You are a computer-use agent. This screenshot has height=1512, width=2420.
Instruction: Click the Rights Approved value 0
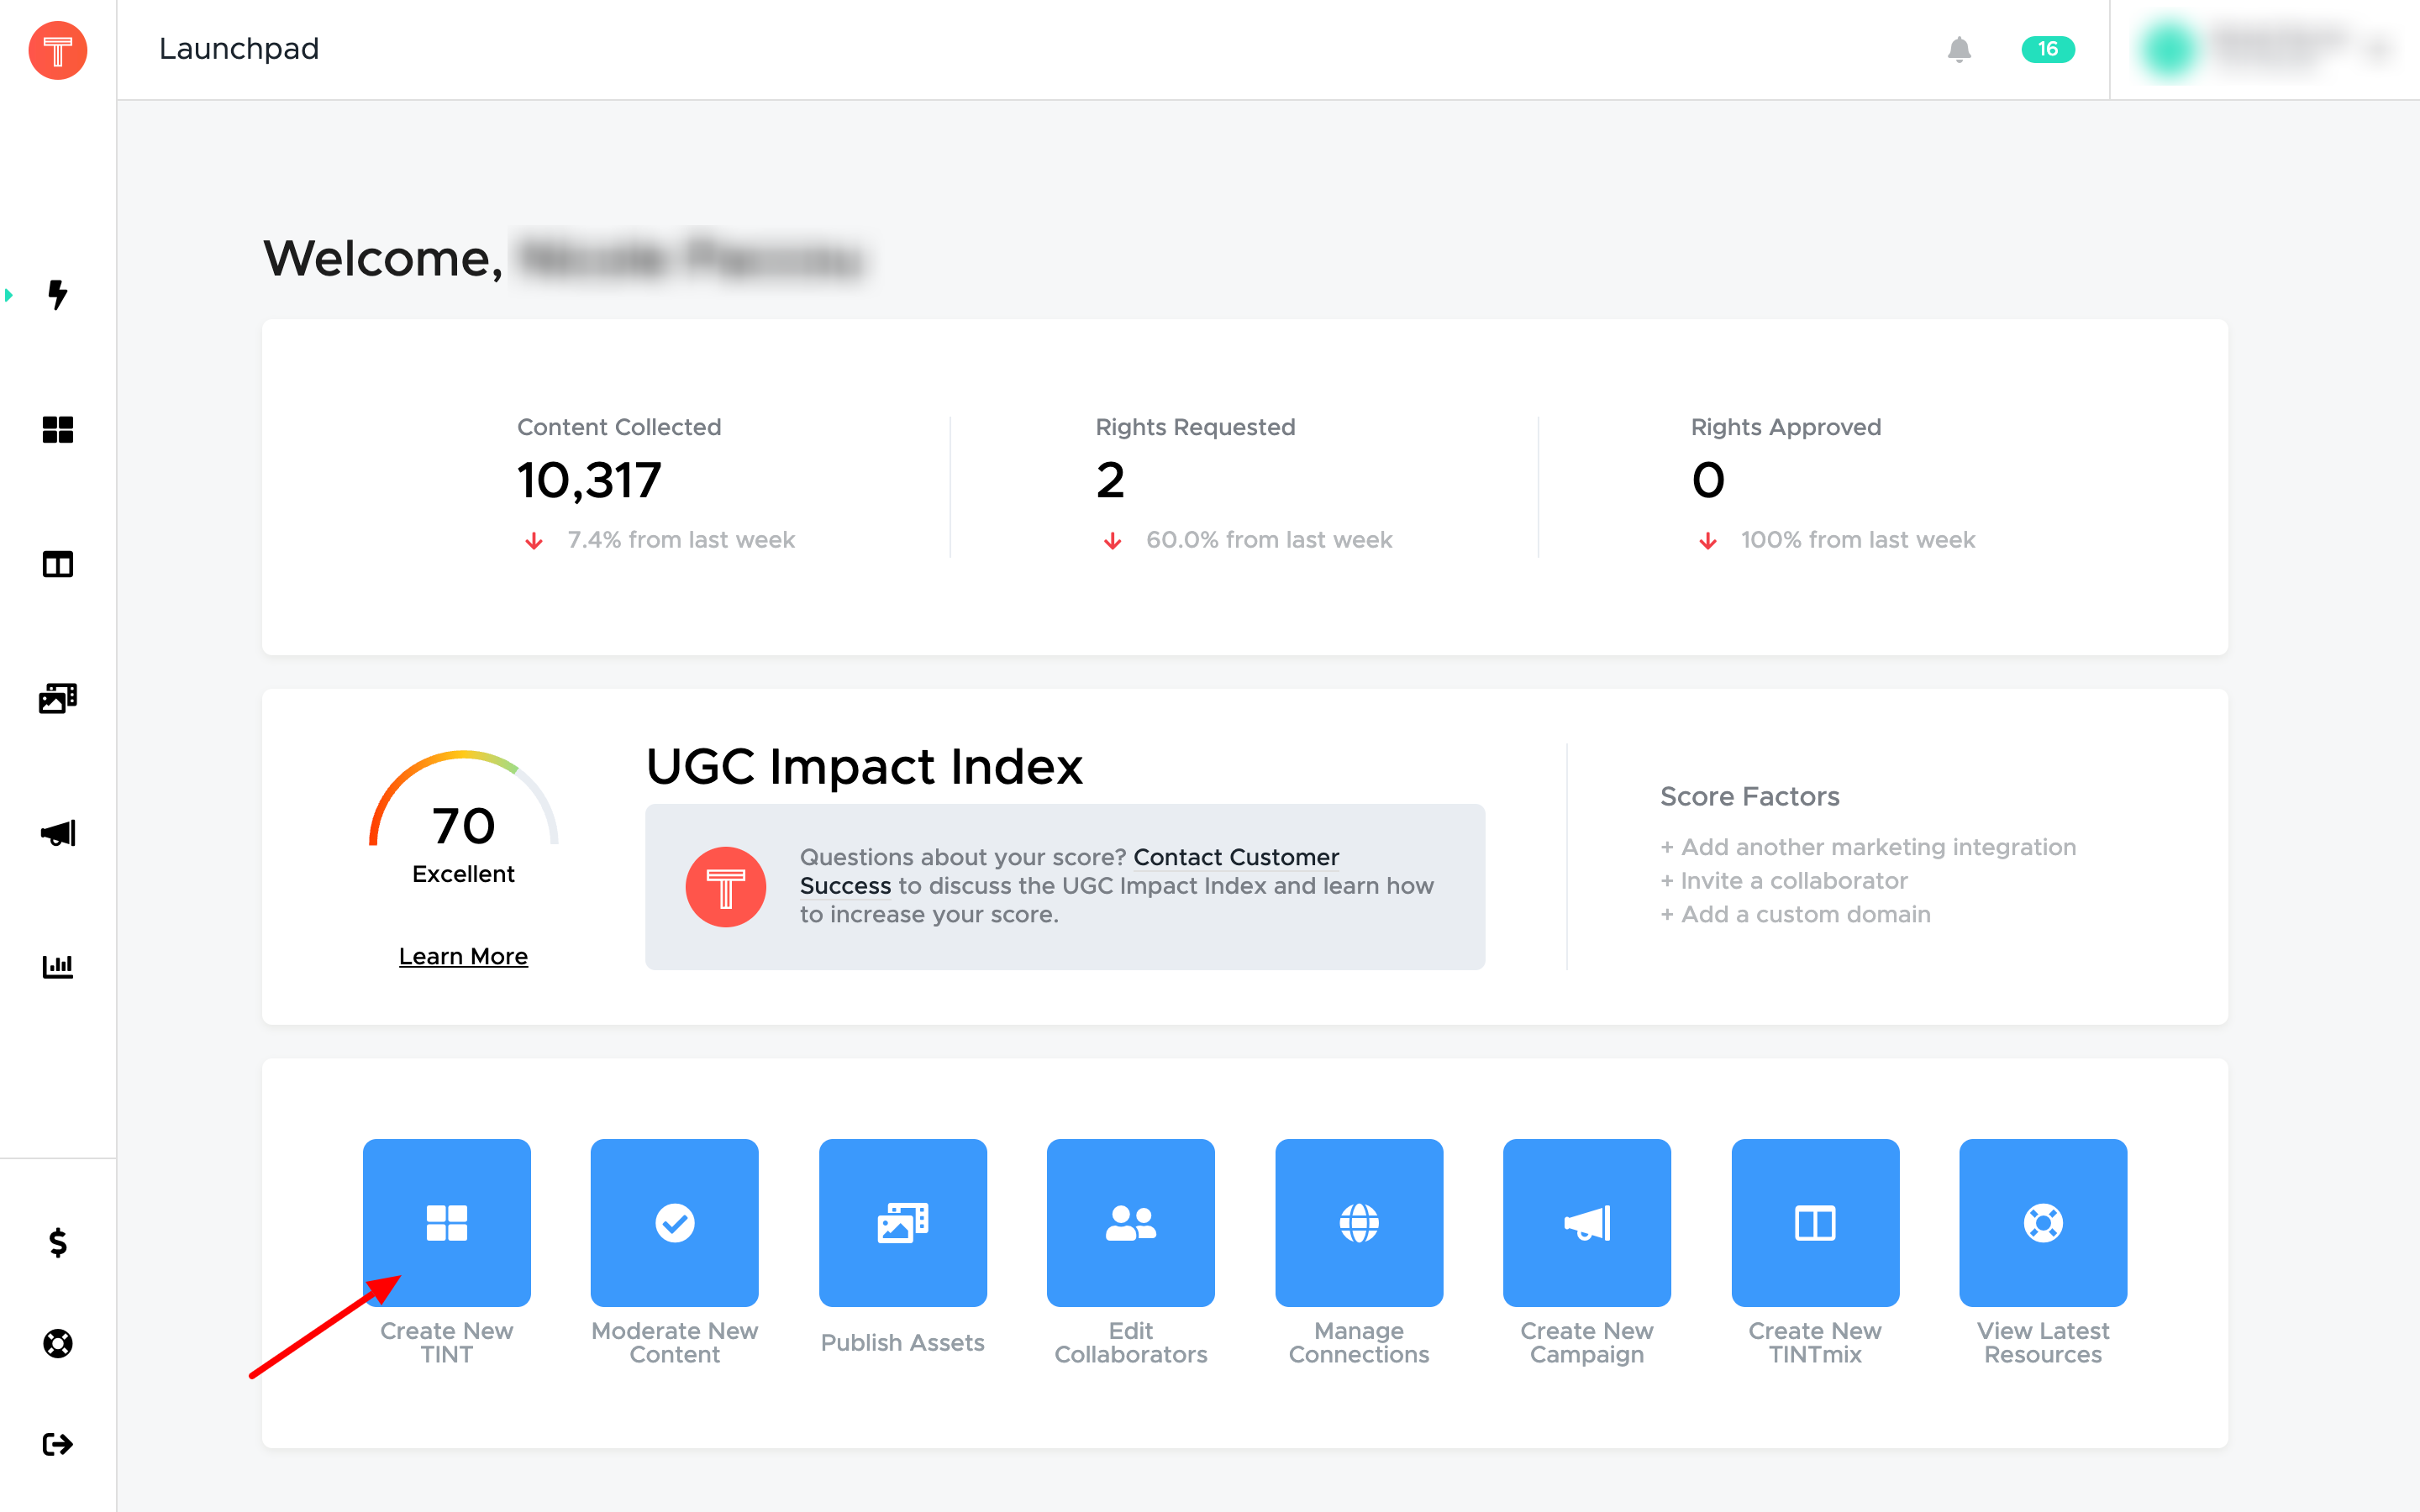tap(1708, 480)
